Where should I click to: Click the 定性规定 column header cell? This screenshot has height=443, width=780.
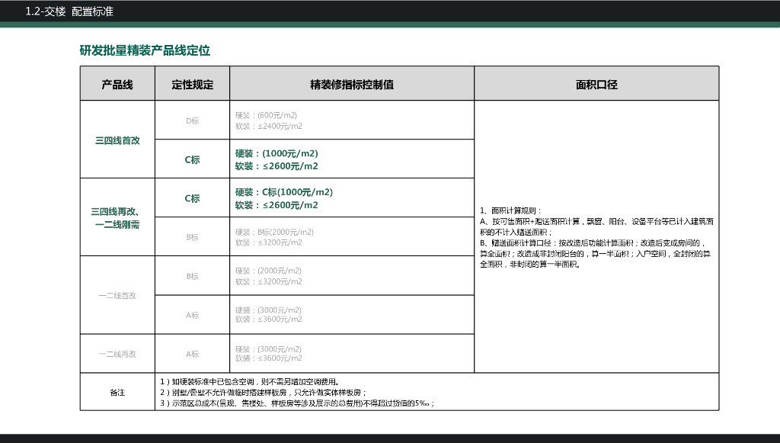point(193,84)
